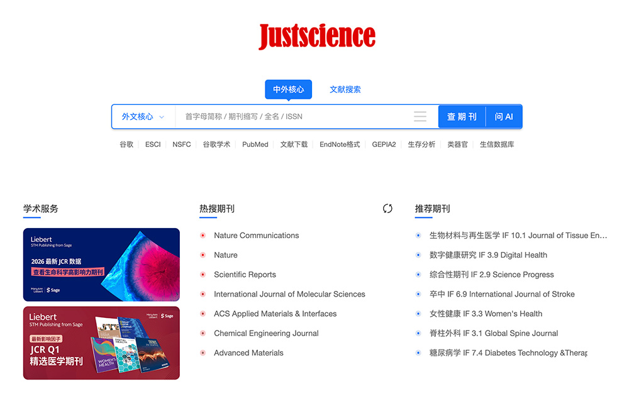
Task: Open the hamburger menu in search box
Action: (420, 117)
